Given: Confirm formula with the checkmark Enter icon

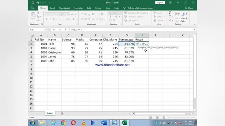Looking at the screenshot, I should tap(60, 29).
